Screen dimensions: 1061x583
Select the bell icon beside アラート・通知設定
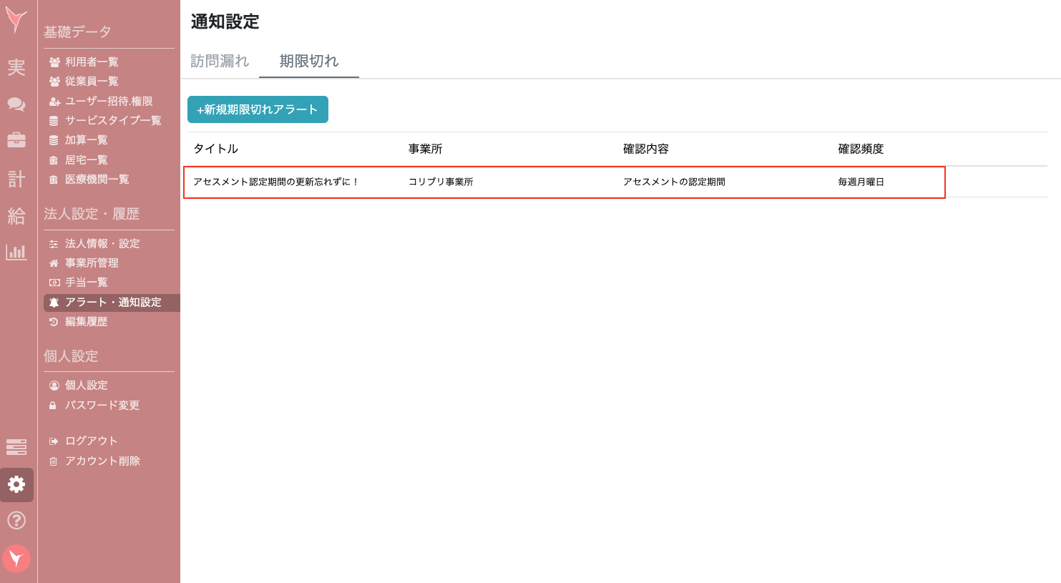(54, 302)
